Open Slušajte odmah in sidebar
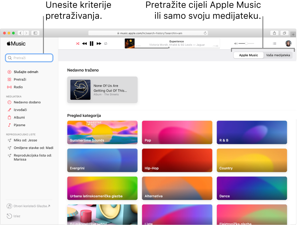297x225 pixels. [x=26, y=72]
